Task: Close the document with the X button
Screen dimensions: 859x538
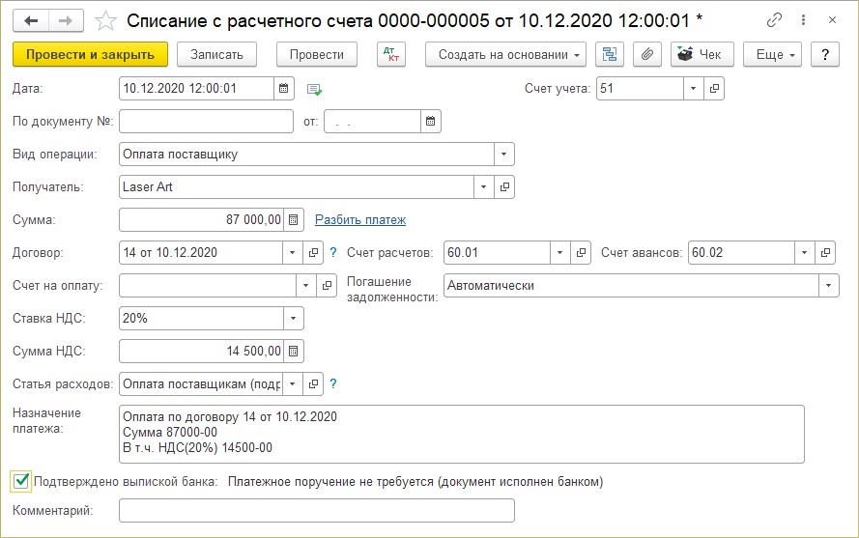Action: pyautogui.click(x=832, y=20)
